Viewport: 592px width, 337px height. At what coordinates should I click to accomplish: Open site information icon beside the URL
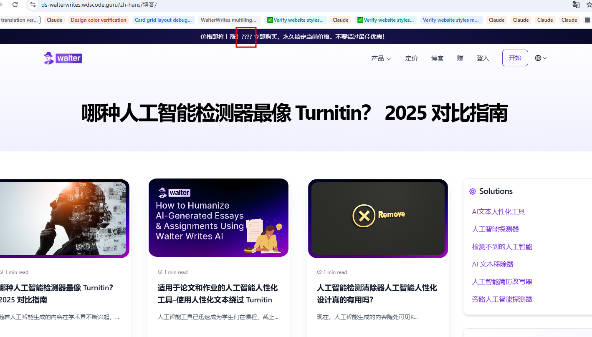pyautogui.click(x=33, y=5)
